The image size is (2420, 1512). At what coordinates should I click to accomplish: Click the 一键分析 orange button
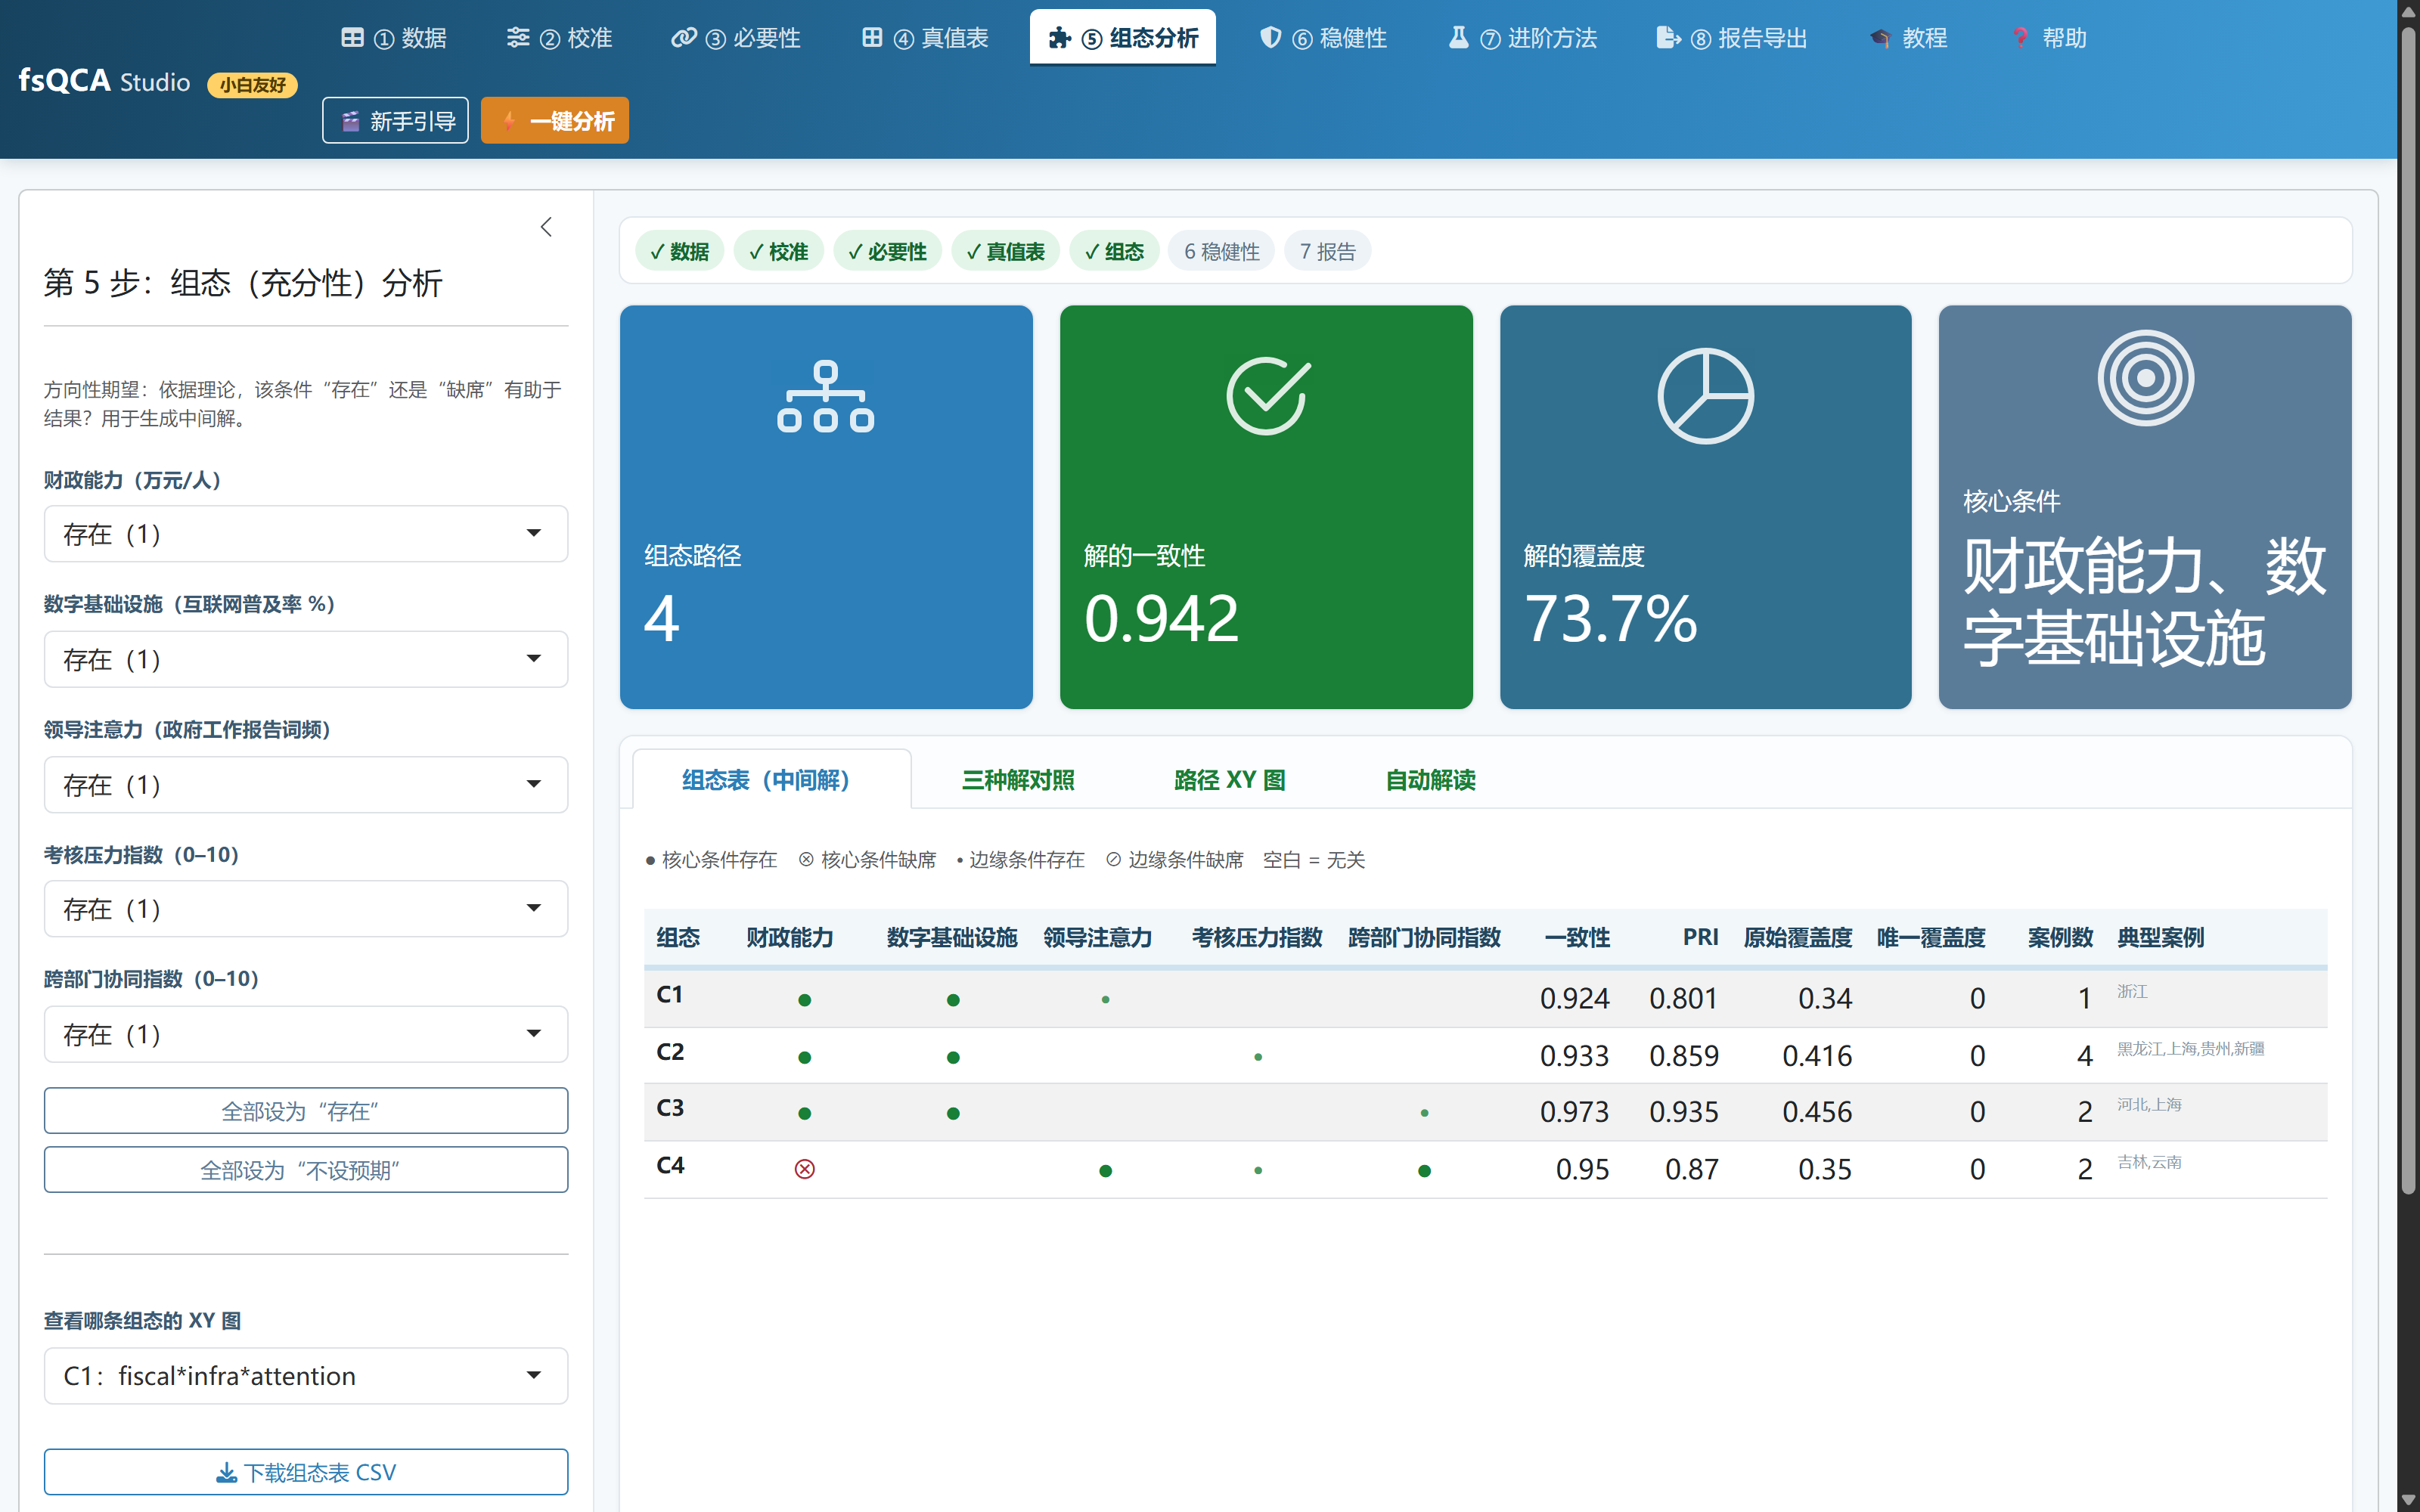[x=555, y=121]
